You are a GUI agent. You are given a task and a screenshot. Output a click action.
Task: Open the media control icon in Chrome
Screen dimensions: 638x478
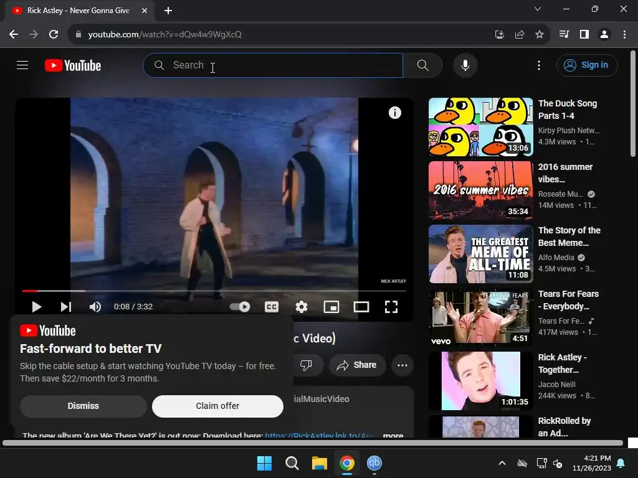pyautogui.click(x=564, y=35)
